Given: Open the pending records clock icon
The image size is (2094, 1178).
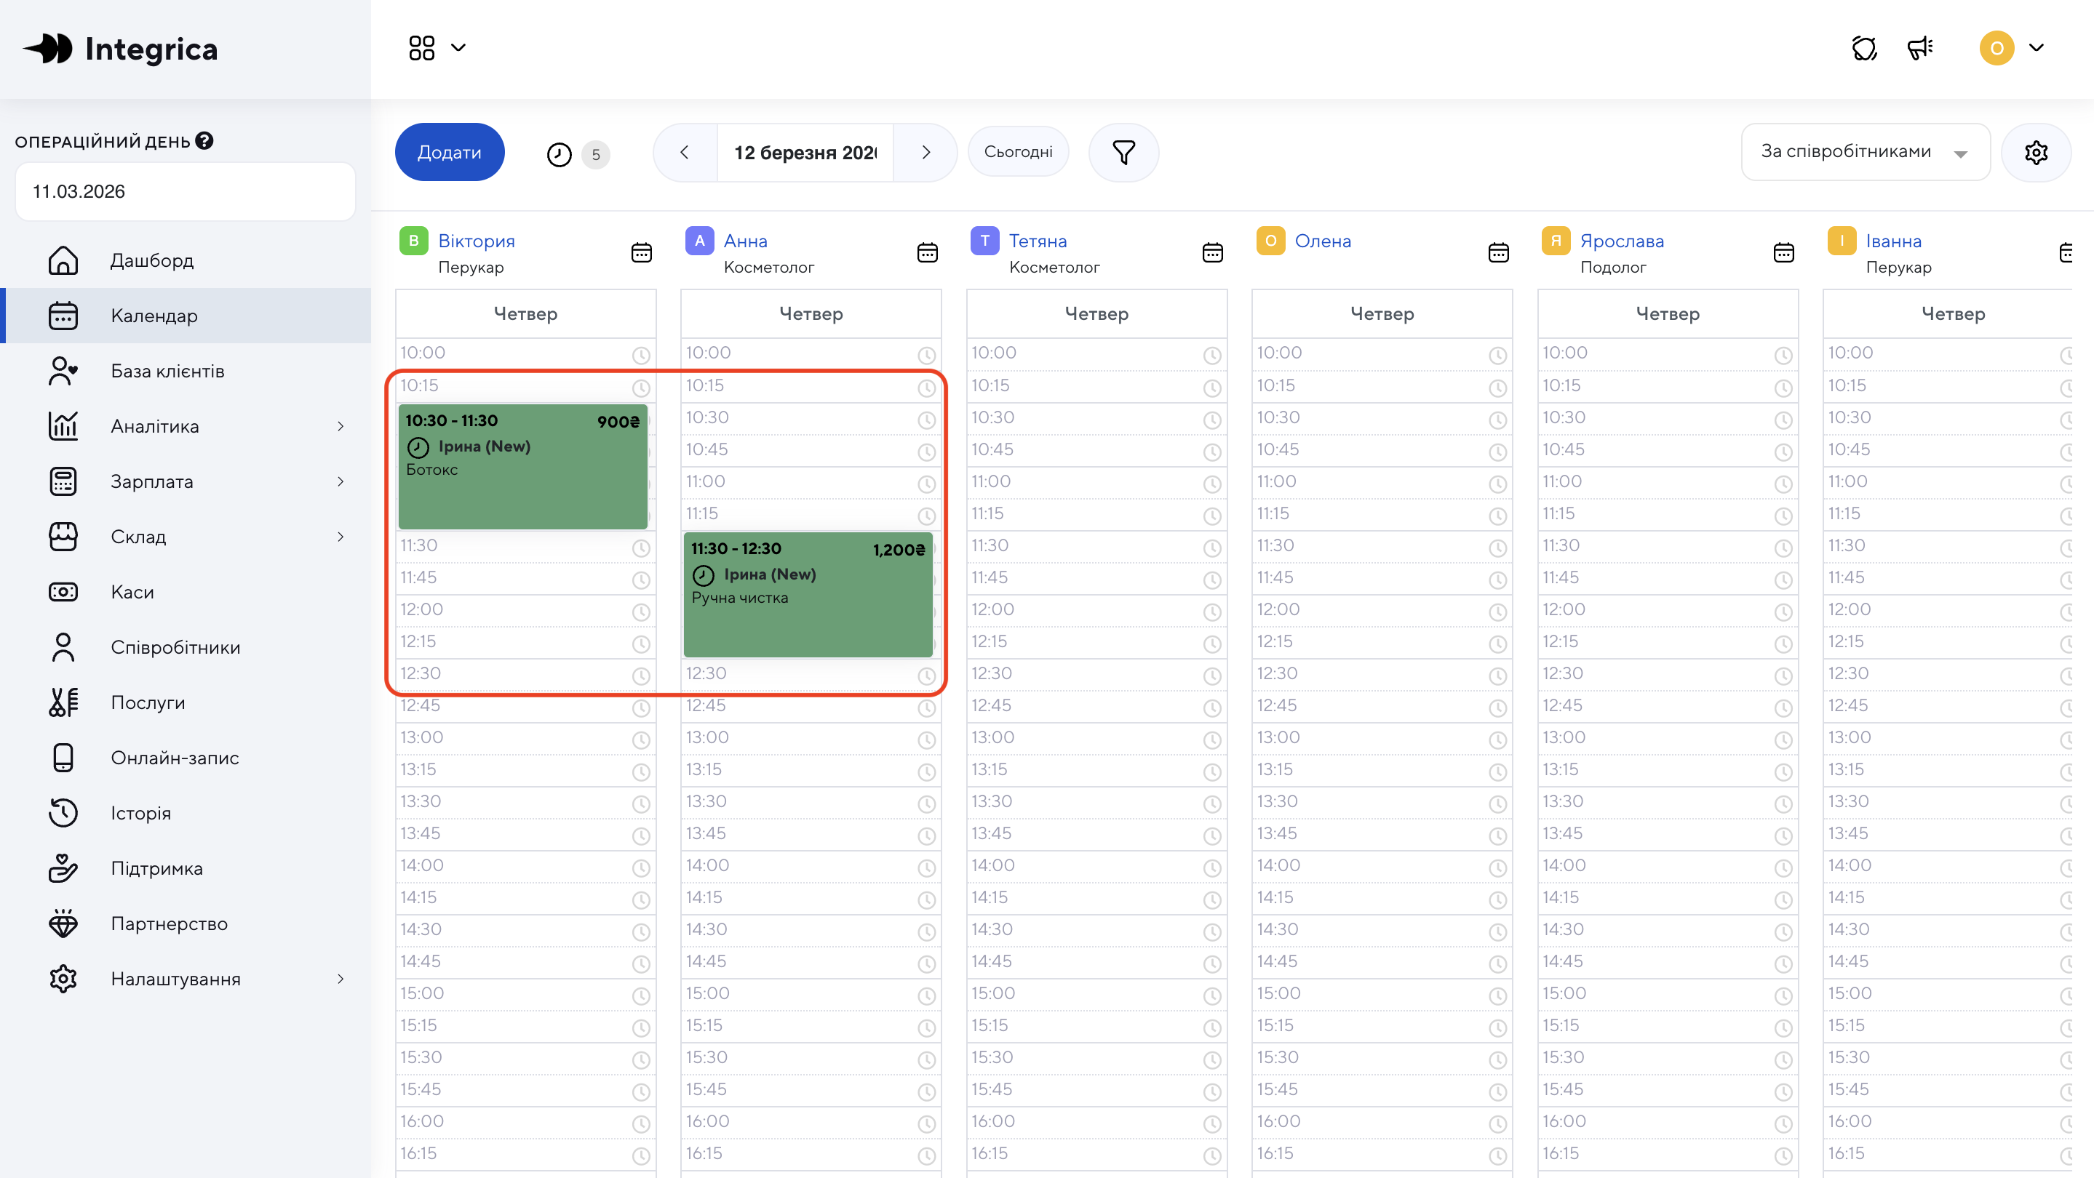Looking at the screenshot, I should pyautogui.click(x=560, y=153).
